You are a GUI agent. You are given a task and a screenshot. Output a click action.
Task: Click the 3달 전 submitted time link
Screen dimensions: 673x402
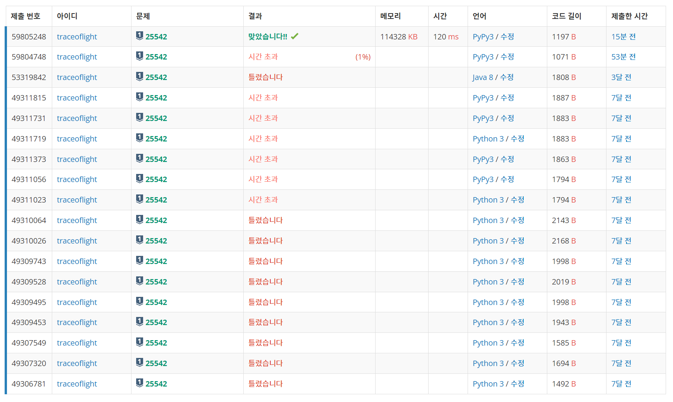[x=621, y=77]
